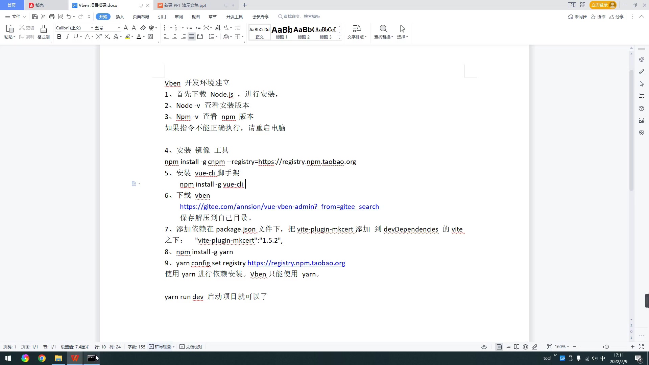Click fit-to-page zoom icon

click(x=550, y=347)
